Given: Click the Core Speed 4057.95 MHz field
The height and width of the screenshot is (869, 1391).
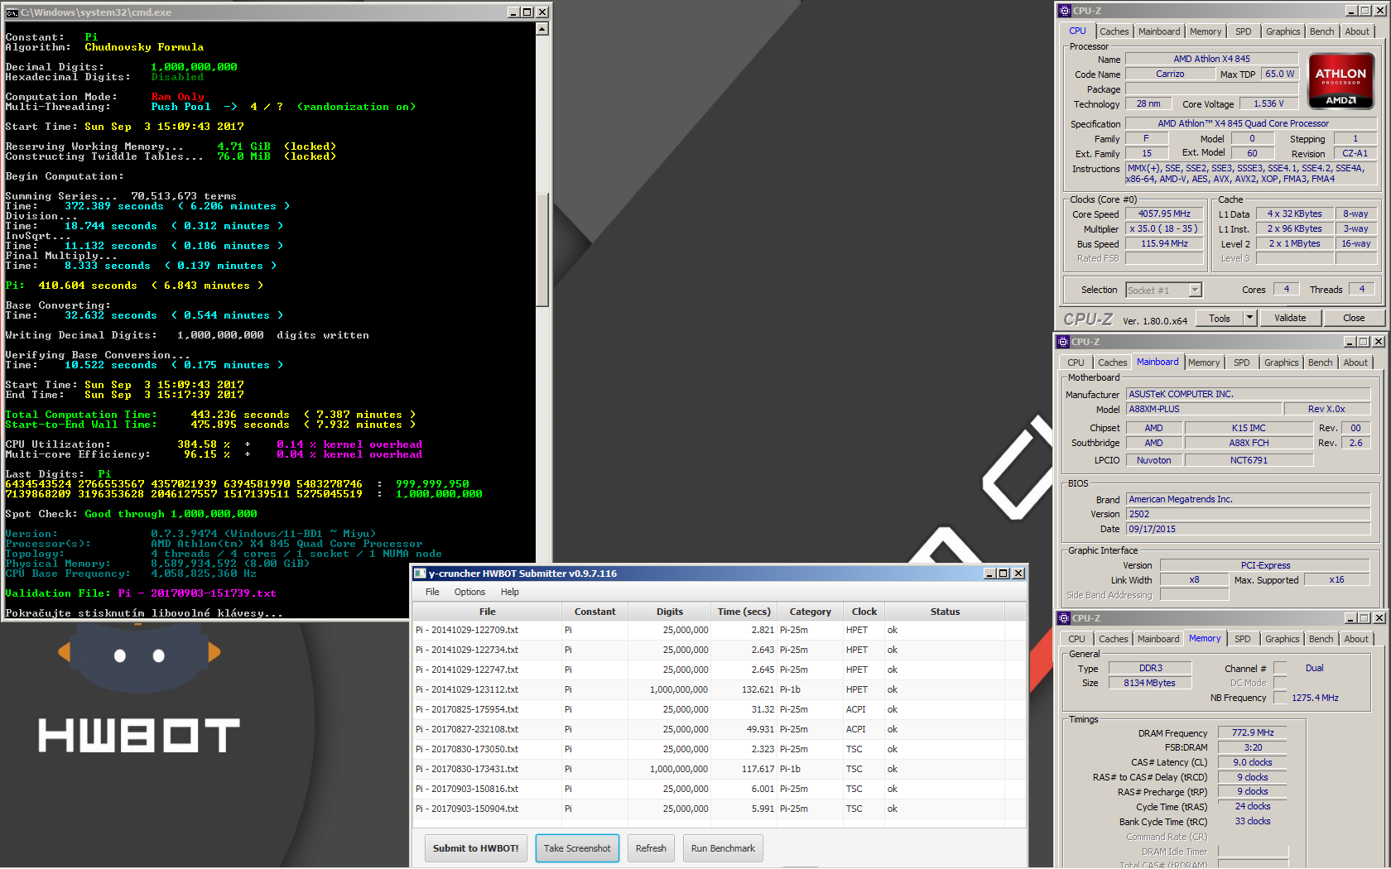Looking at the screenshot, I should click(x=1164, y=214).
